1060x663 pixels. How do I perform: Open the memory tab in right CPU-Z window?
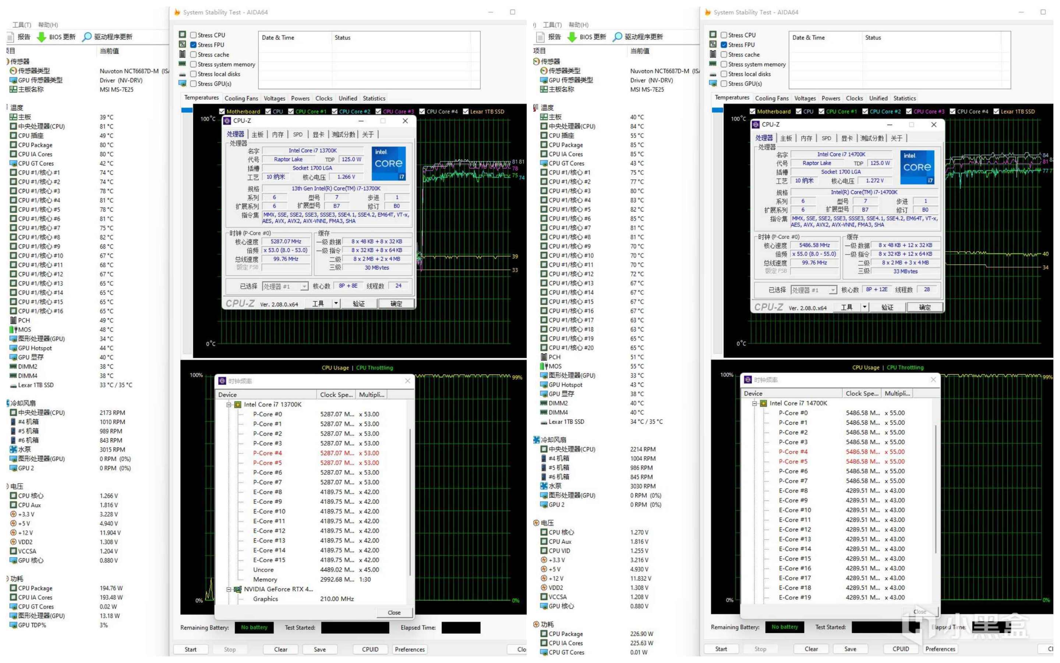coord(806,138)
